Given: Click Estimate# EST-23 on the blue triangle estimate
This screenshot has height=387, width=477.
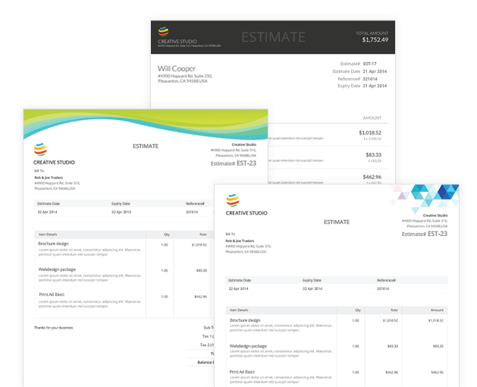Looking at the screenshot, I should pos(425,234).
